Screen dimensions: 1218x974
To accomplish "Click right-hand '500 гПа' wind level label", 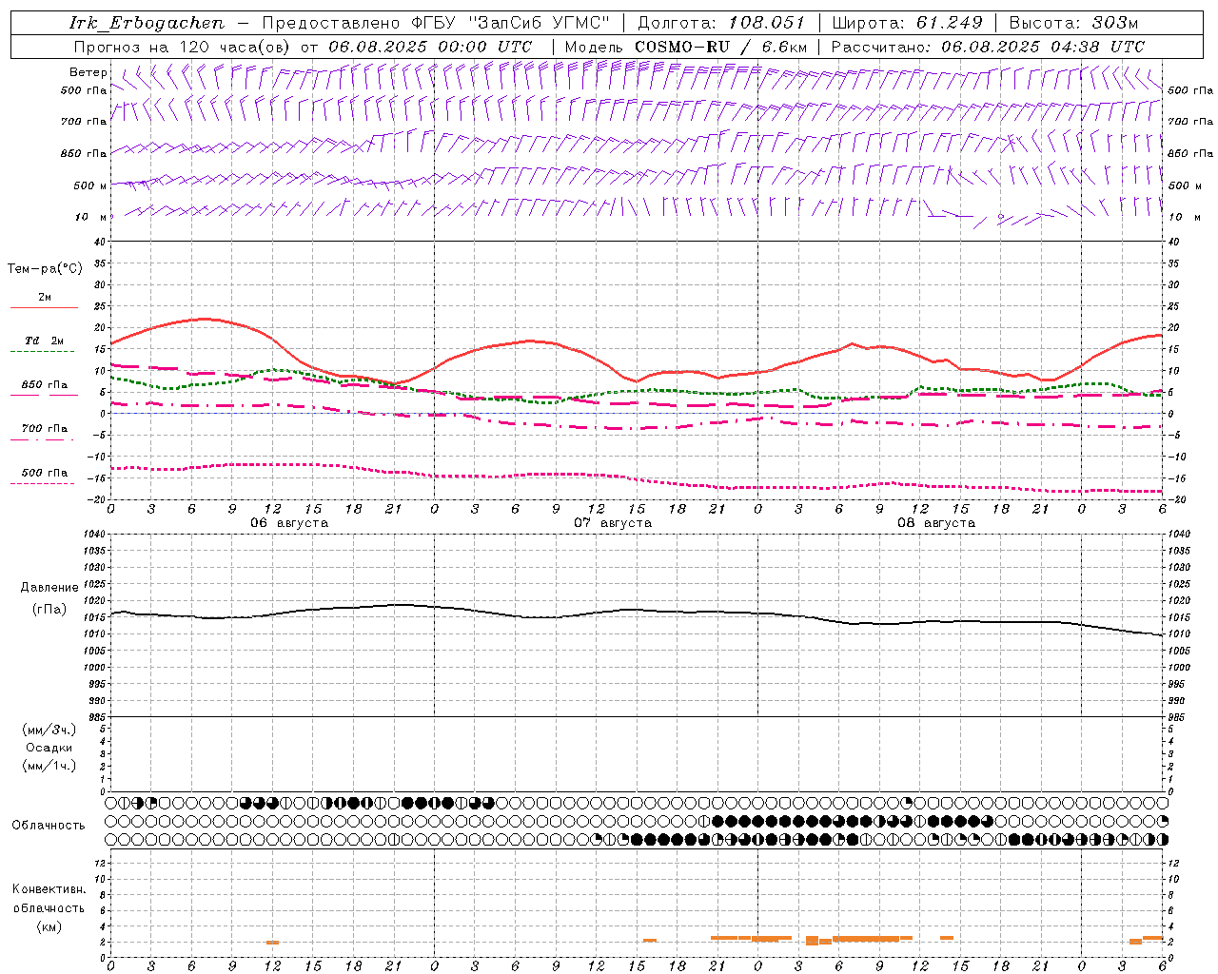I will point(1190,90).
